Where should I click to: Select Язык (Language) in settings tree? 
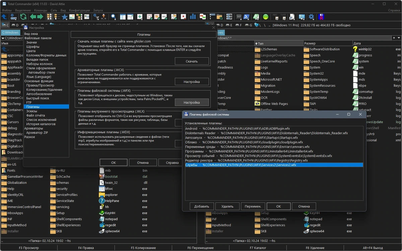click(39, 77)
